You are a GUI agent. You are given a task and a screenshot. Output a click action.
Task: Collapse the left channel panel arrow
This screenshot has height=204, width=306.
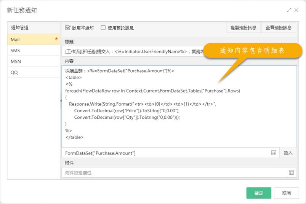(61, 100)
